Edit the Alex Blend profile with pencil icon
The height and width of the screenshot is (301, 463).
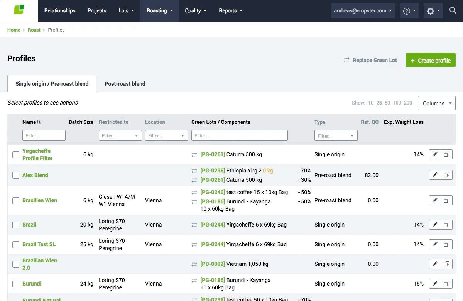pyautogui.click(x=435, y=175)
